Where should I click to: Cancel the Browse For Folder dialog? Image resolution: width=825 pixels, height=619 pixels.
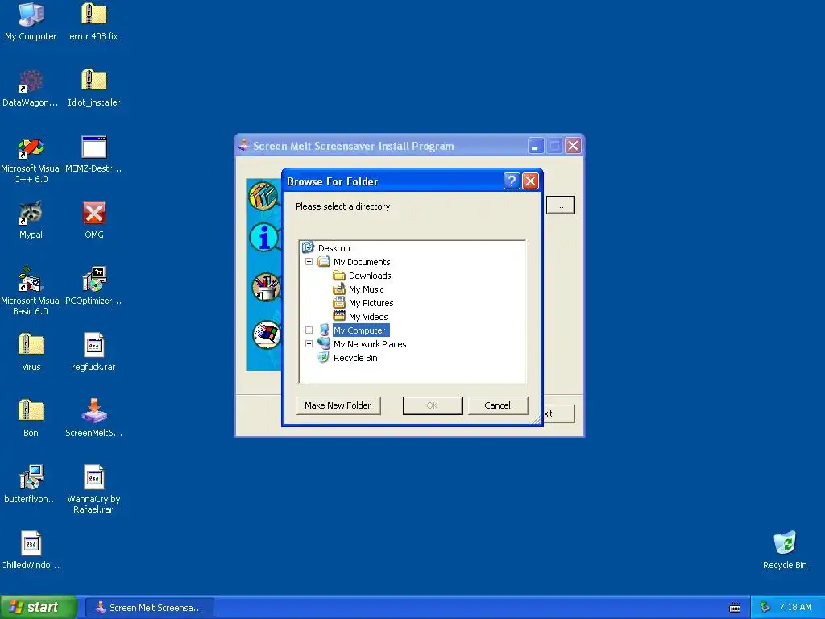click(x=497, y=405)
